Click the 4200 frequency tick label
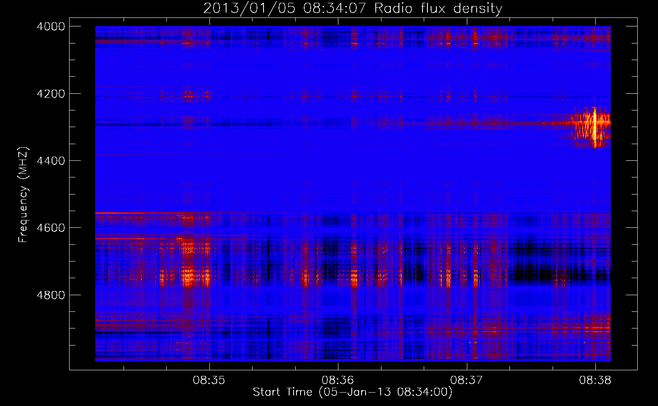658x406 pixels. (51, 94)
